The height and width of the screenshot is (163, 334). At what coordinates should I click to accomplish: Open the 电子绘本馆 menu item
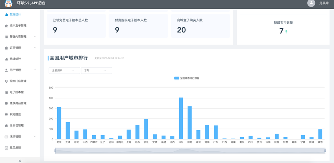coord(20,92)
